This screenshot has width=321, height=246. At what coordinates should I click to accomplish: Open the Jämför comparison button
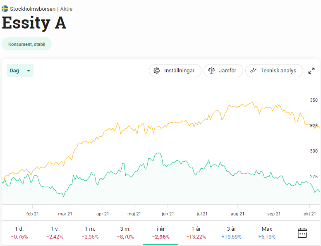point(223,71)
